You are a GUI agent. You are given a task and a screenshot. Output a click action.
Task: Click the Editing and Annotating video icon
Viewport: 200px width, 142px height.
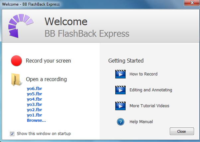pyautogui.click(x=120, y=90)
